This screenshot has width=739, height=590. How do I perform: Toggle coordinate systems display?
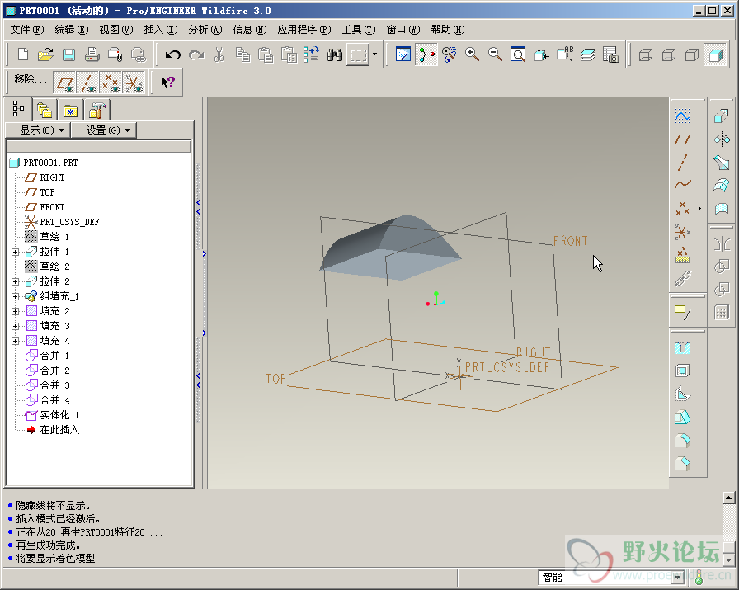134,83
